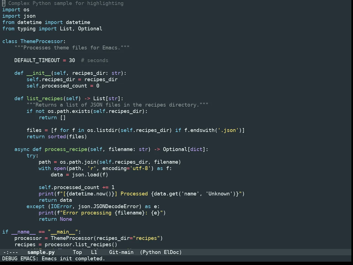Click 'Error processing' string in print call
This screenshot has width=353, height=265.
[87, 213]
